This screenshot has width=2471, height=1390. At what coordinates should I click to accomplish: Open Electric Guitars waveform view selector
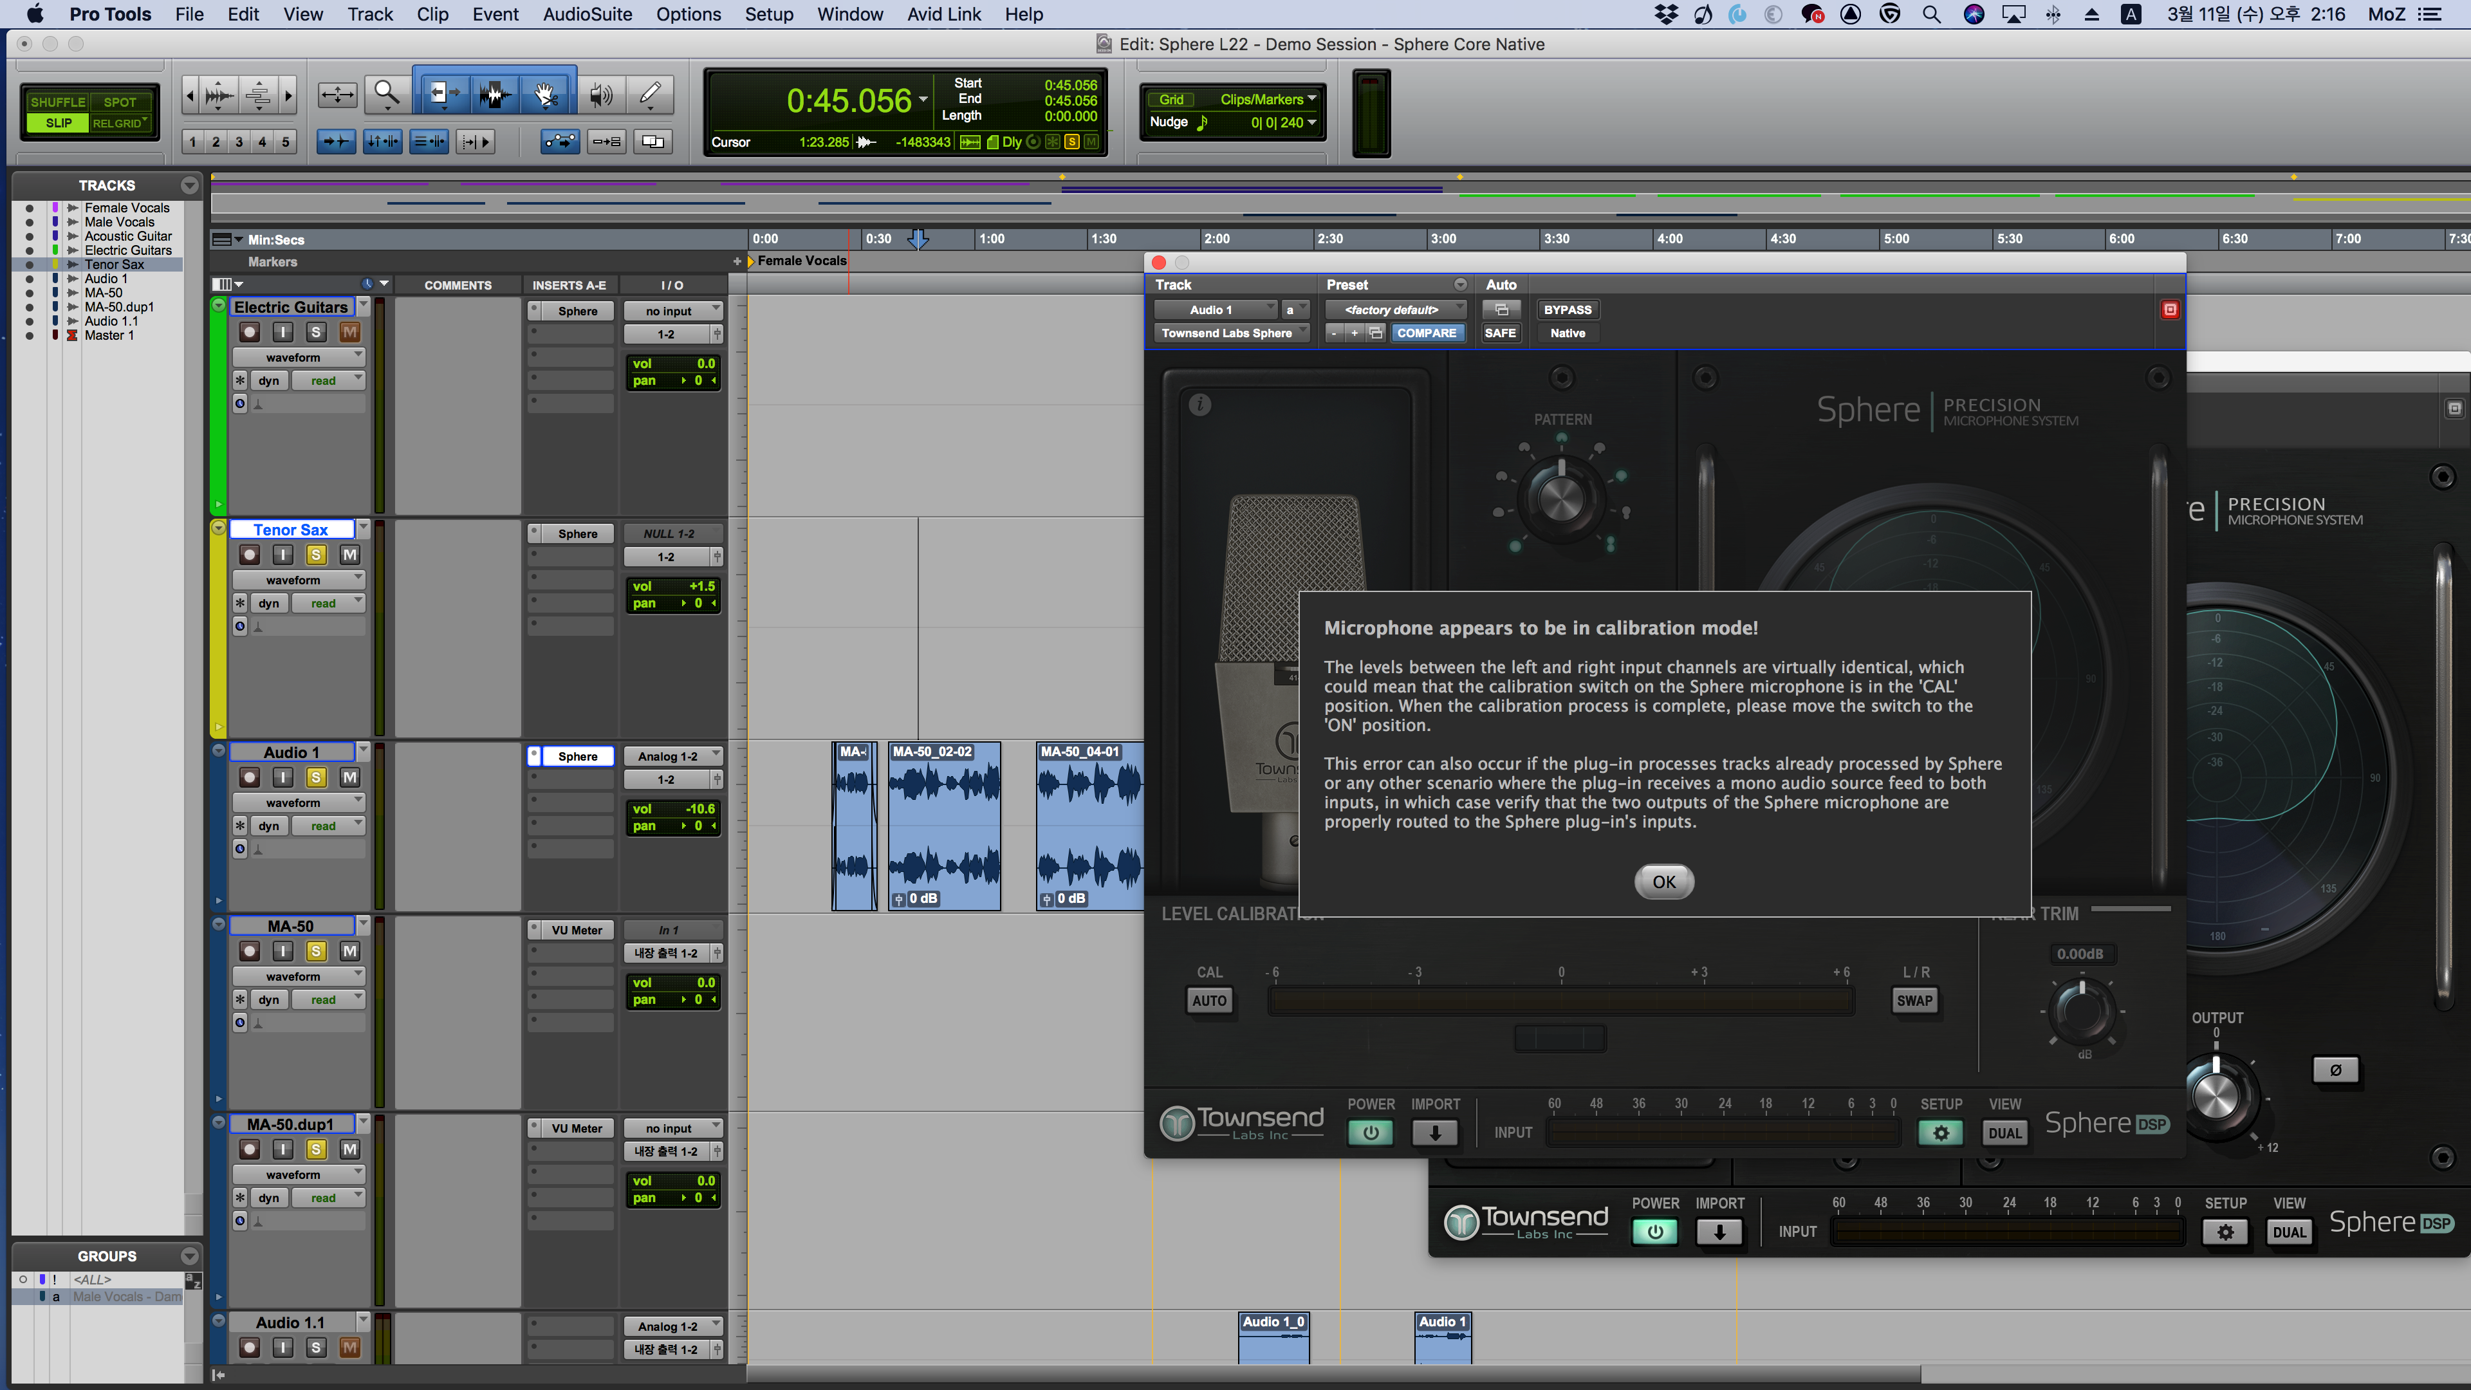click(299, 357)
